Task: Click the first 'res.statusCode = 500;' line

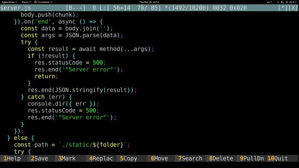Action: coord(70,63)
